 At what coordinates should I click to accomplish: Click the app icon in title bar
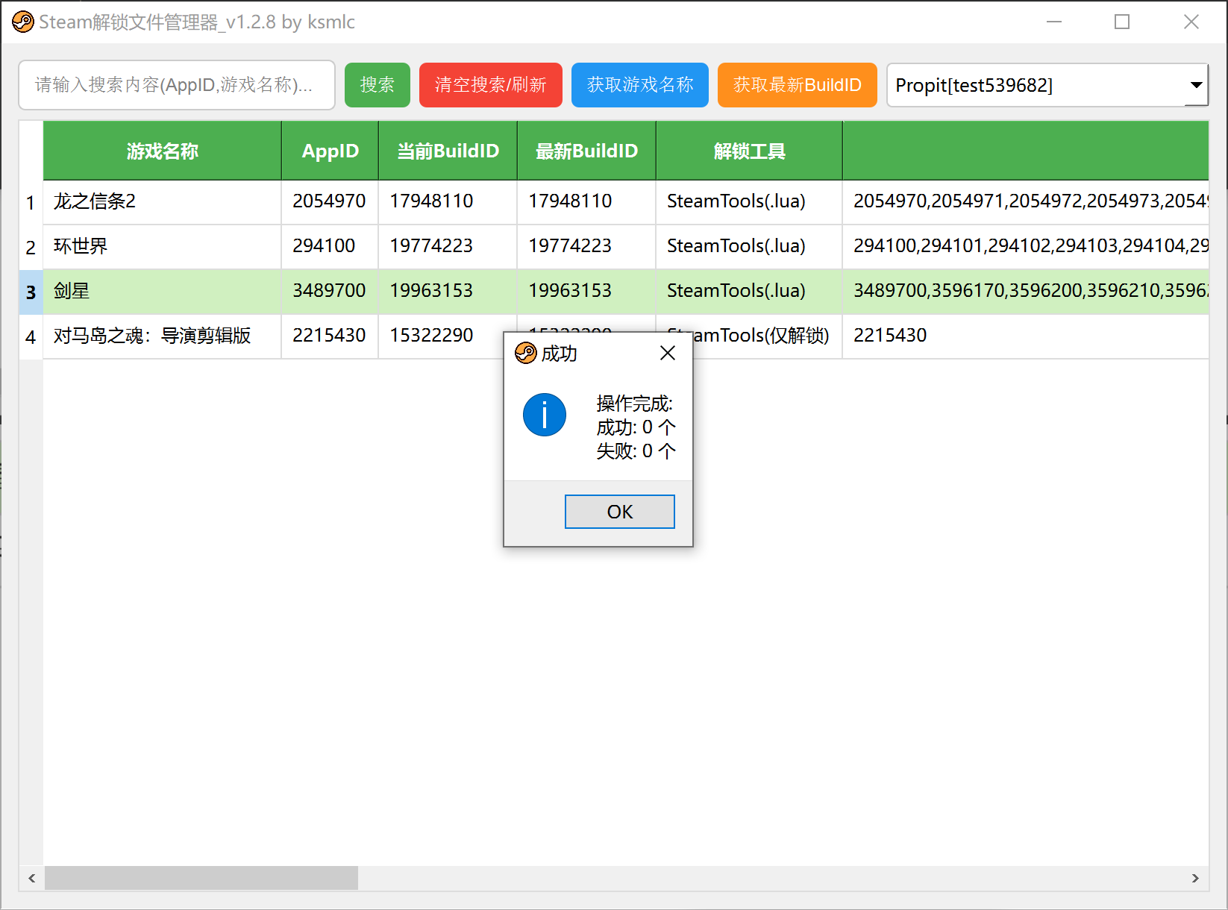(x=23, y=22)
